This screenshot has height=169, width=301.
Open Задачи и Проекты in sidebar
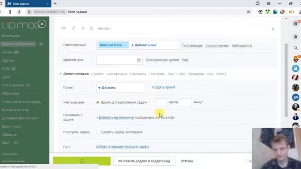[x=18, y=44]
